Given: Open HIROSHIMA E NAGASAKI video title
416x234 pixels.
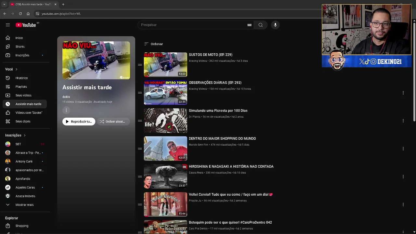Looking at the screenshot, I should tap(231, 166).
